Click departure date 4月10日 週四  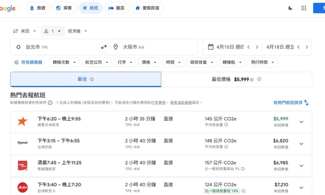(x=230, y=47)
